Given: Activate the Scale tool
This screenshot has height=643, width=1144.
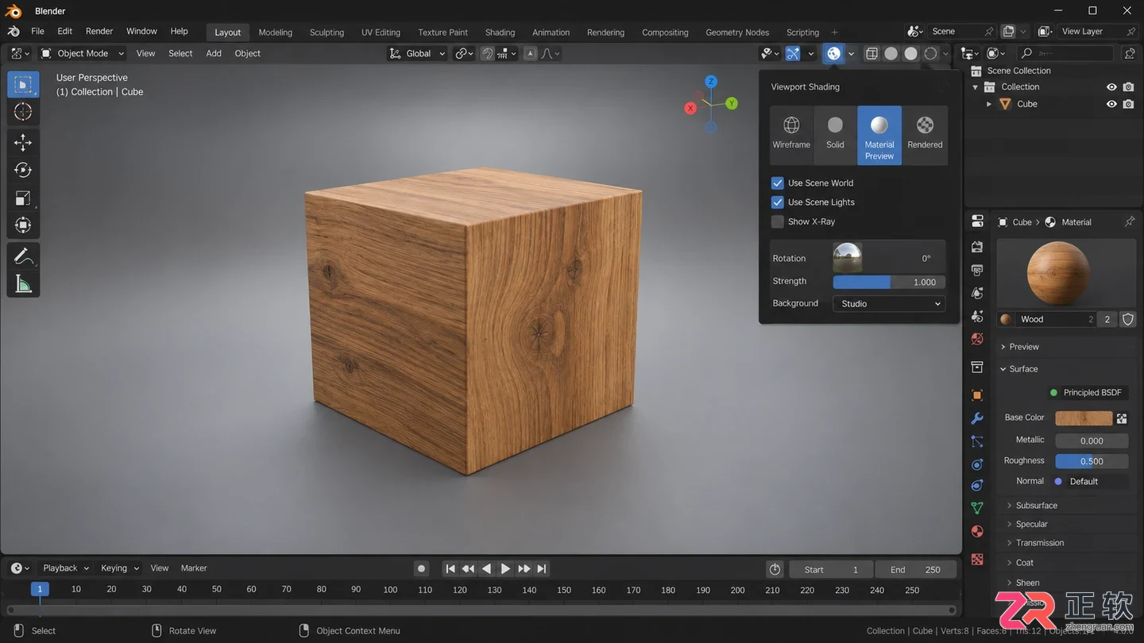Looking at the screenshot, I should [x=23, y=198].
